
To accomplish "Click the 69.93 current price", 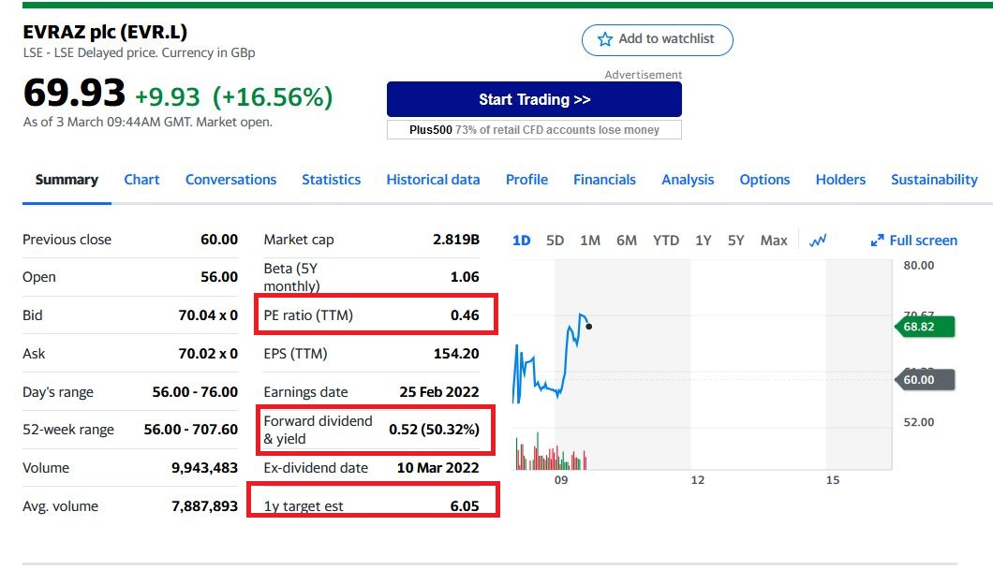I will tap(75, 93).
